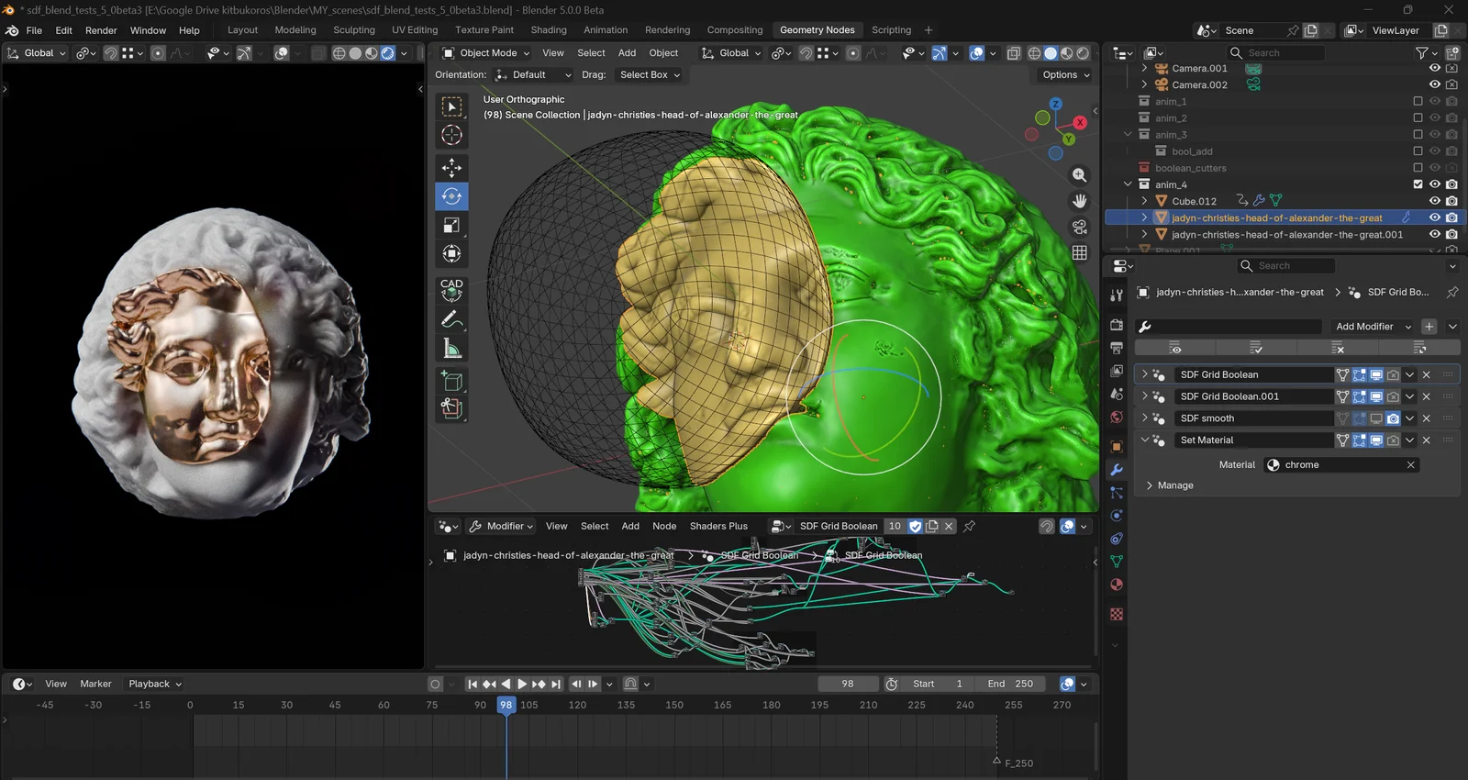Uncheck the anim_4 collection checkbox

(x=1418, y=184)
